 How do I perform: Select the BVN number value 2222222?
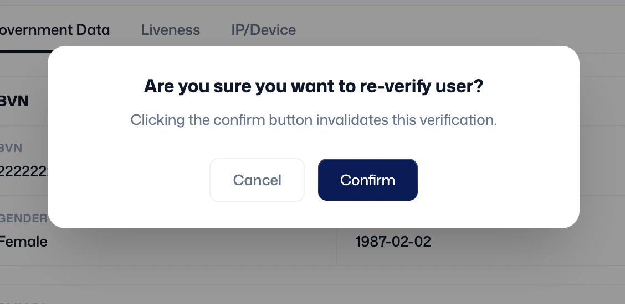click(24, 171)
